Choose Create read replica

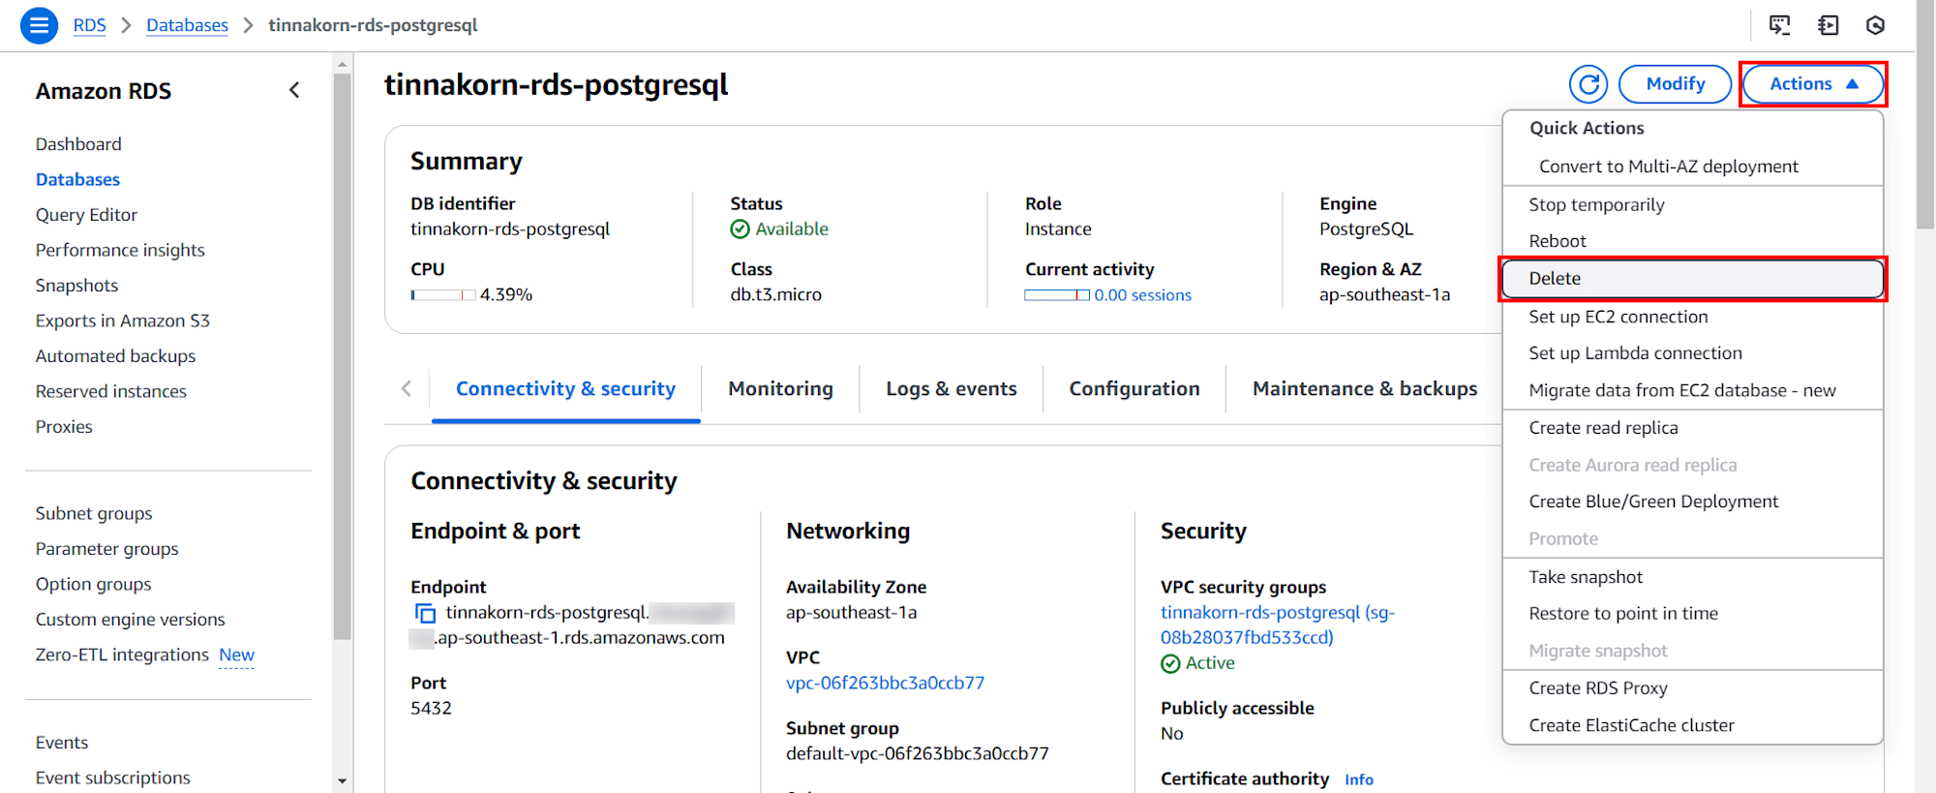tap(1692, 428)
